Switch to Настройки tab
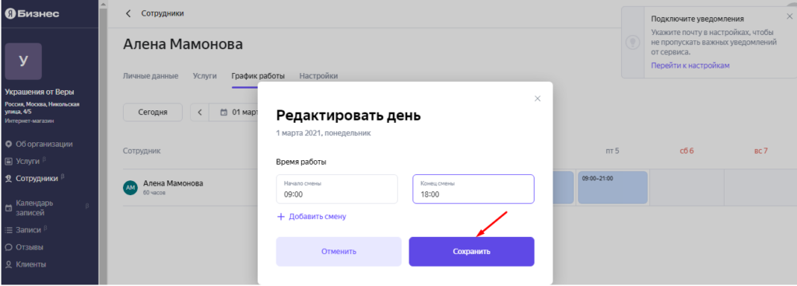Screen dimensions: 797x286 318,76
